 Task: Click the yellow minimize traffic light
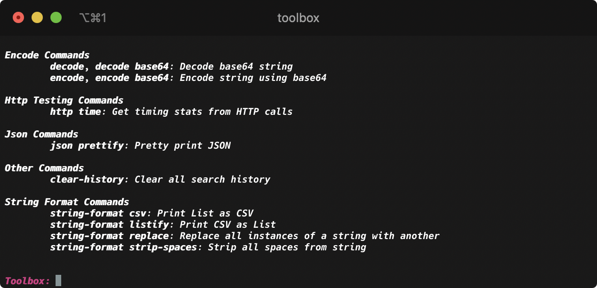(37, 17)
